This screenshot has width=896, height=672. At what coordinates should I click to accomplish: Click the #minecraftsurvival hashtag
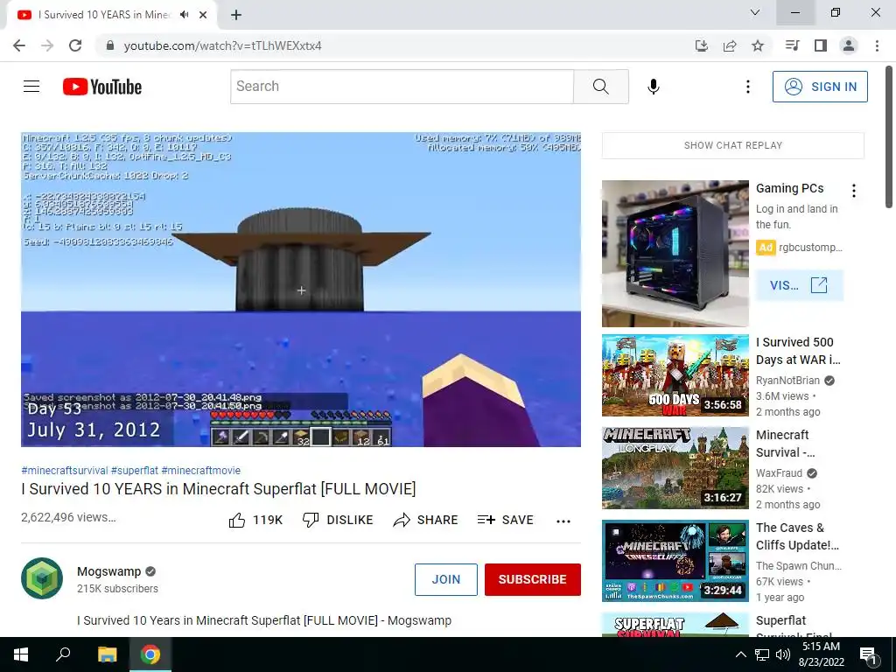(65, 470)
